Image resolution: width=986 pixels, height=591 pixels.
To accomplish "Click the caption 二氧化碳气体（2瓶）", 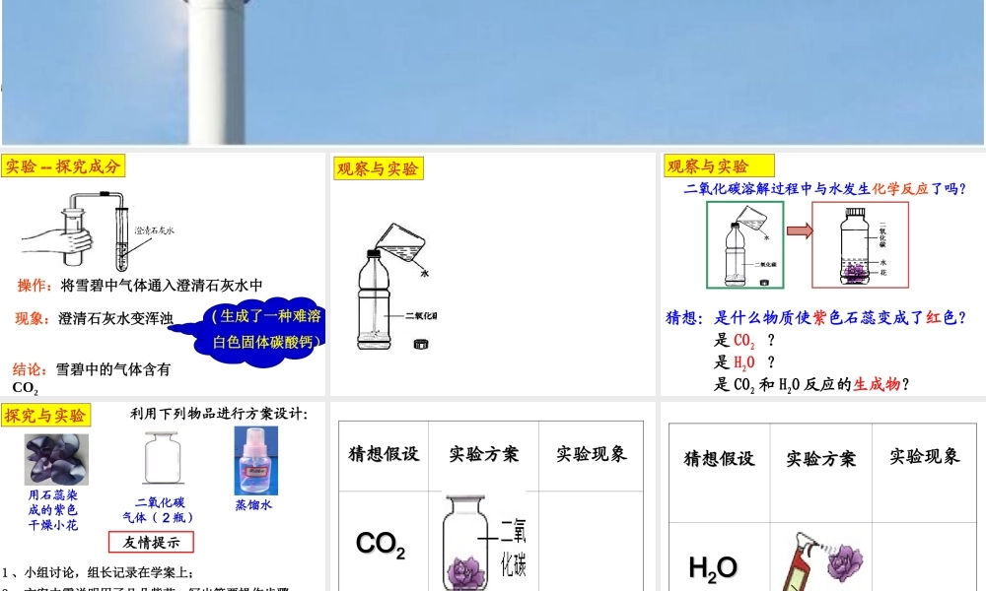I will [160, 510].
